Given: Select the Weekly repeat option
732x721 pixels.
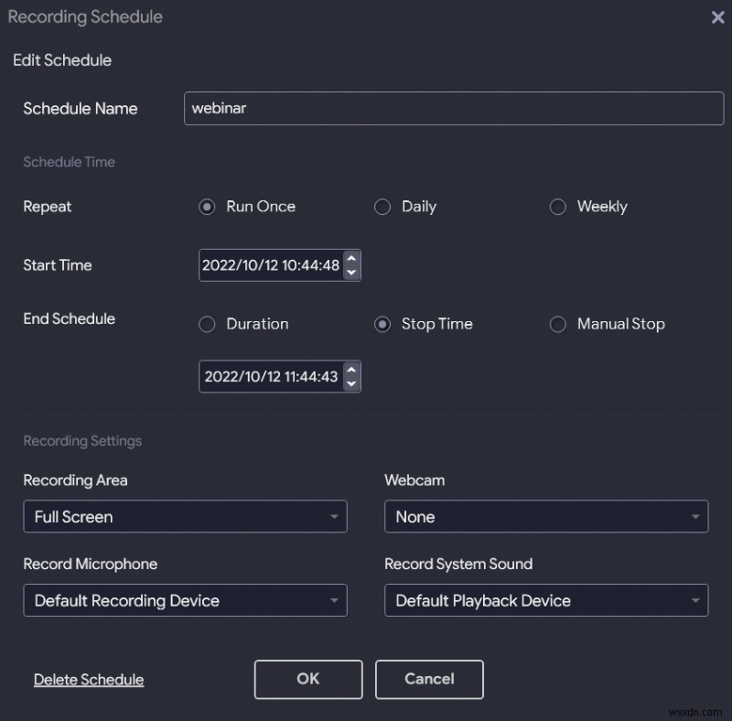Looking at the screenshot, I should coord(558,207).
